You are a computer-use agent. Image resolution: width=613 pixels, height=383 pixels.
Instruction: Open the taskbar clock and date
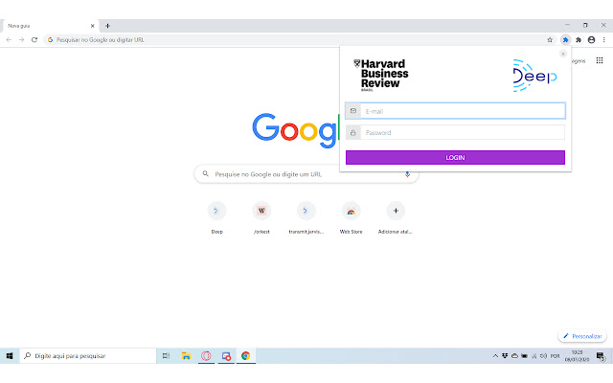coord(577,356)
